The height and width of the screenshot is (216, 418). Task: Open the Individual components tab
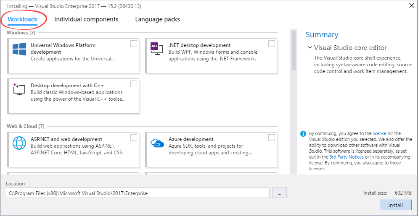point(86,19)
